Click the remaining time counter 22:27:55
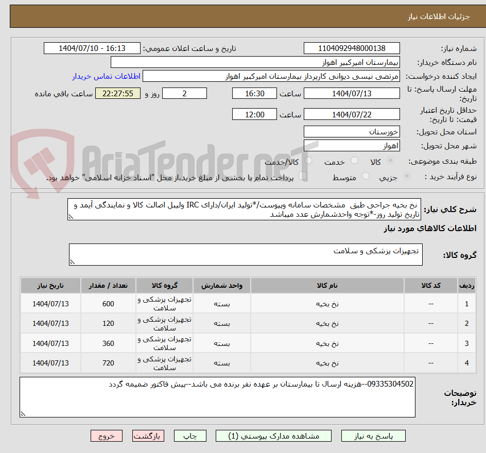 [117, 93]
